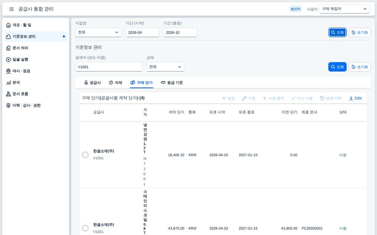Click the document number PC26000001
Viewport: 377px width, 235px height.
click(x=312, y=229)
